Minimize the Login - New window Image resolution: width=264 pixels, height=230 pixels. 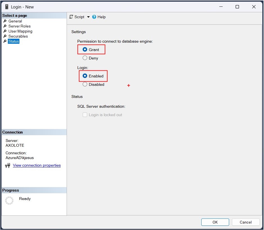[x=221, y=7]
